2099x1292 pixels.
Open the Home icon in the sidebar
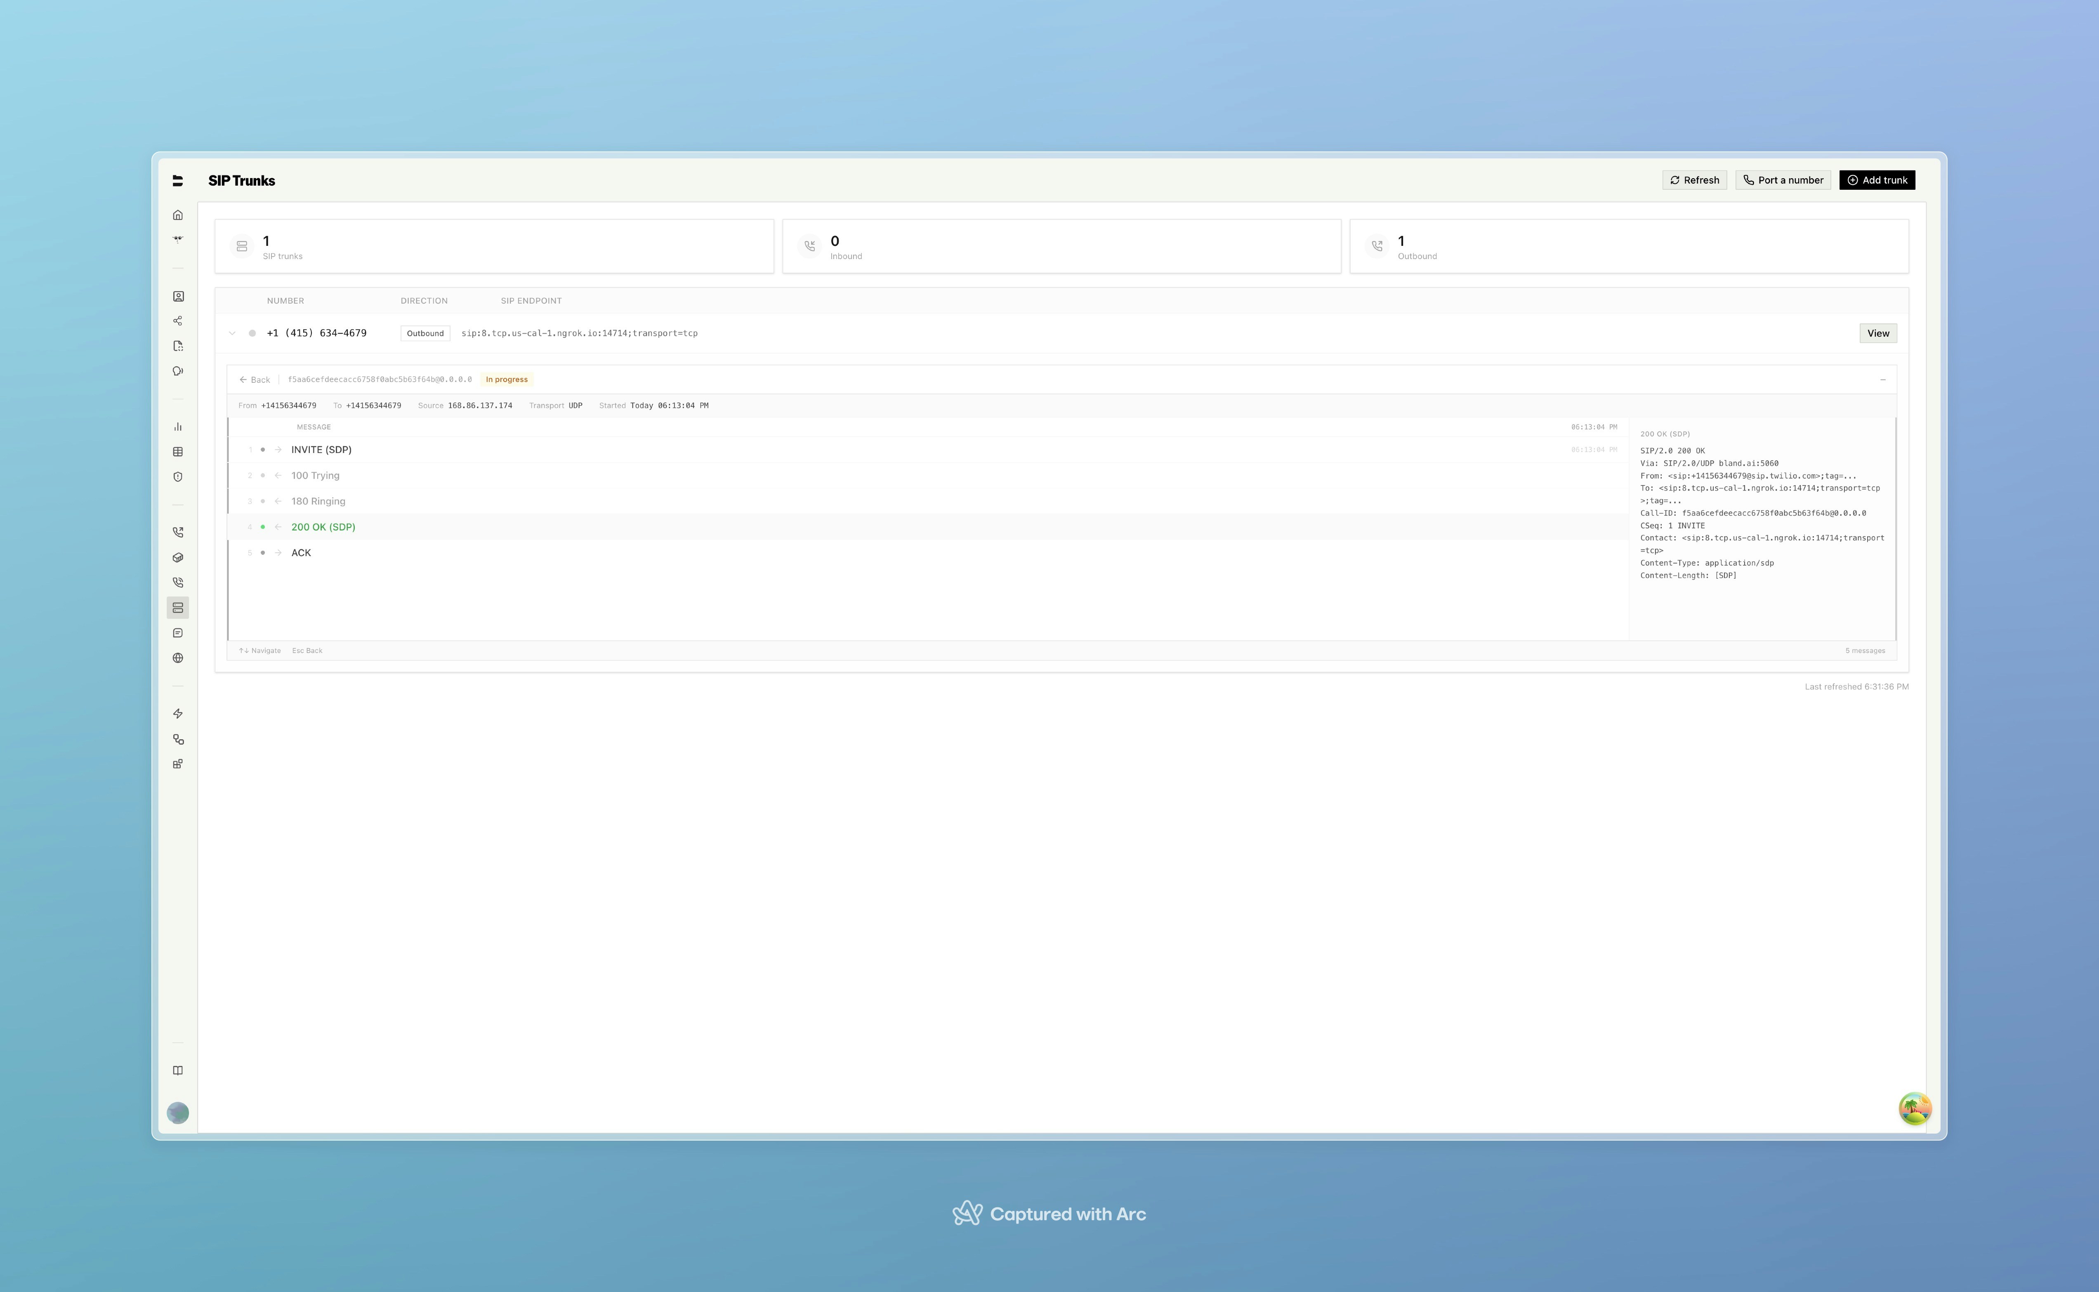(x=178, y=215)
